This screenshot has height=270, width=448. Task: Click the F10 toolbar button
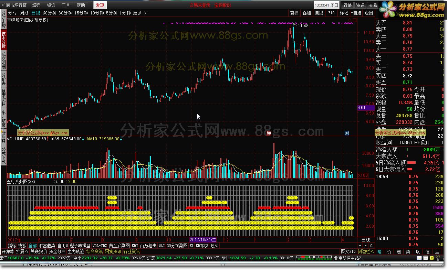[331, 13]
